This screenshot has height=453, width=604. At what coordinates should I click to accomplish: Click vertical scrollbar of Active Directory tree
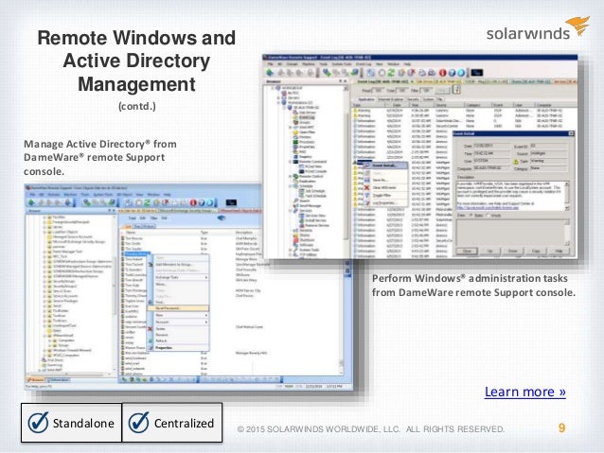[114, 293]
